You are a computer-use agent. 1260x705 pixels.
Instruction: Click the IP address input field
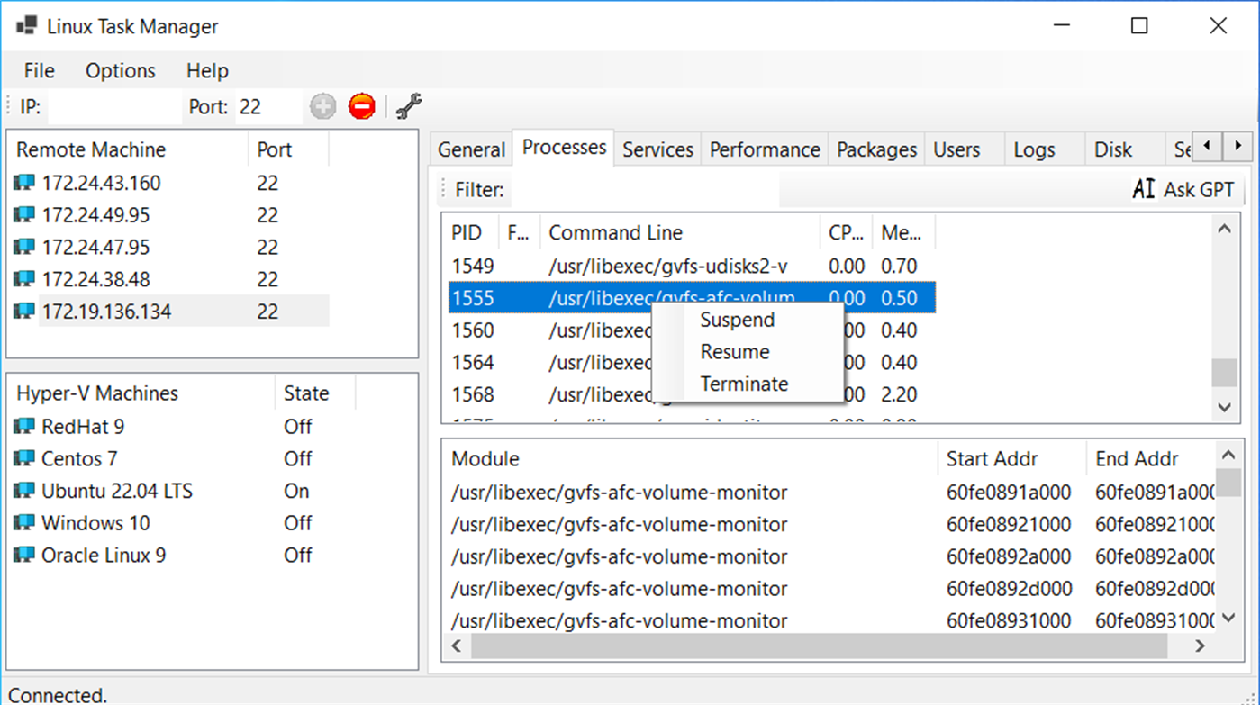(113, 107)
